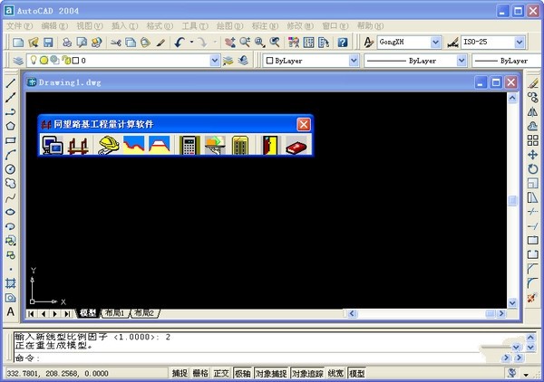Image resolution: width=544 pixels, height=382 pixels.
Task: Select the Circle draw tool
Action: [x=10, y=169]
